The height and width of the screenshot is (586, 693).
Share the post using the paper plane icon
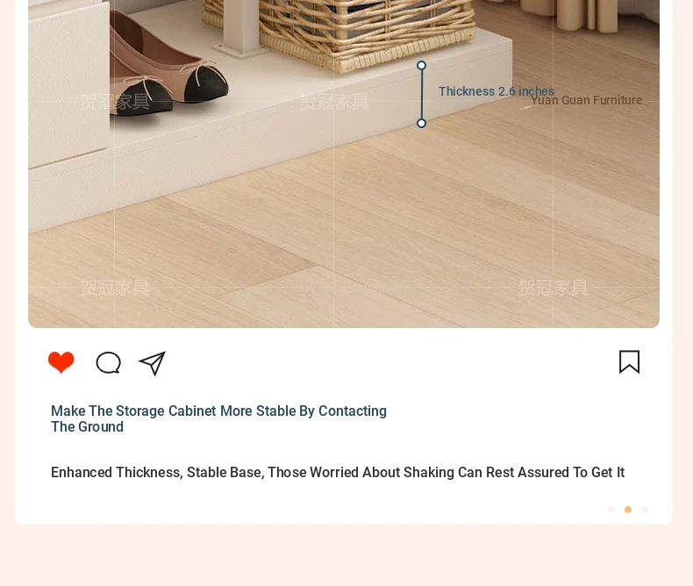153,363
